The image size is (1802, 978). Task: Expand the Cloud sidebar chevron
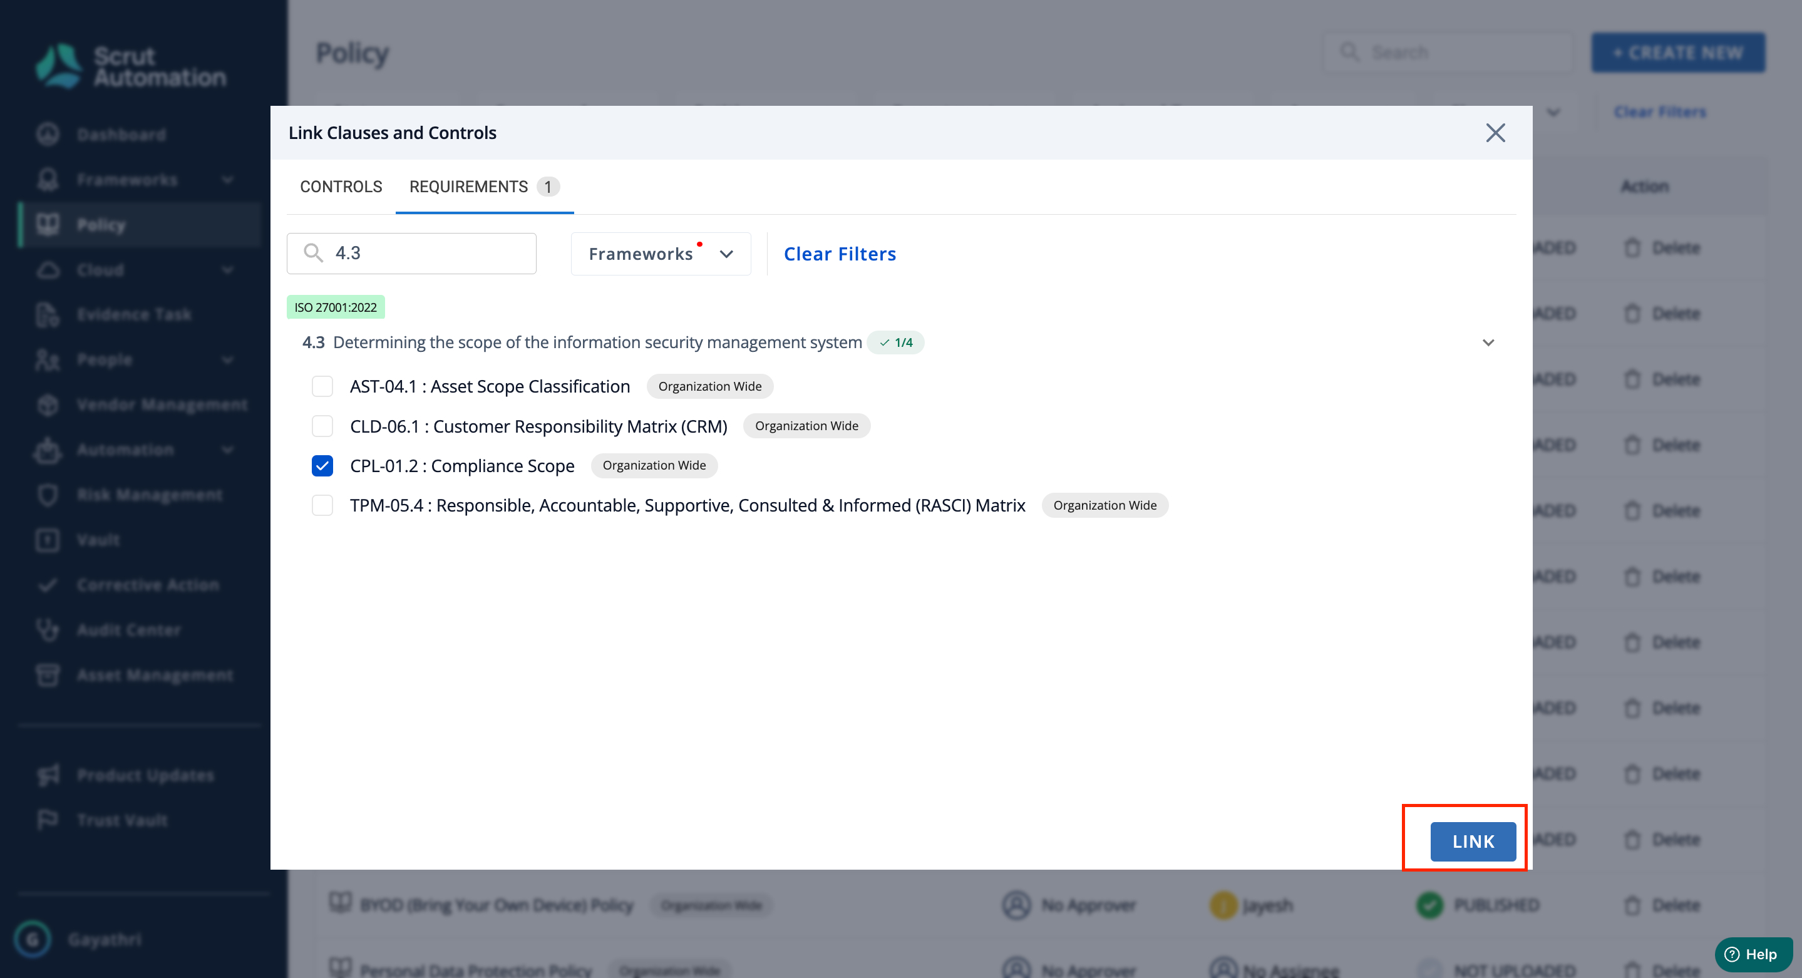click(x=227, y=270)
